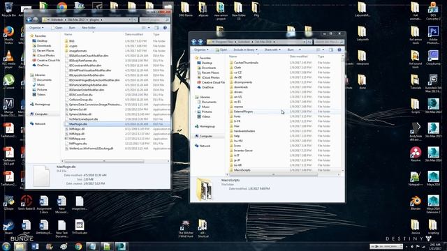Image resolution: width=447 pixels, height=251 pixels.
Task: Open the Mozilla Firefox desktop icon
Action: point(8,35)
